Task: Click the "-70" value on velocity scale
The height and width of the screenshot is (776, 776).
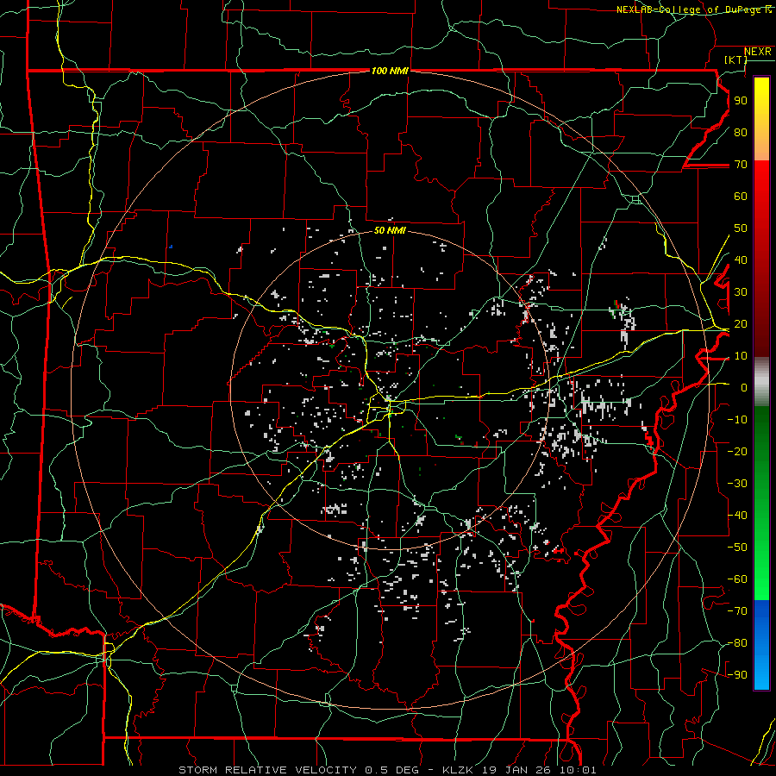Action: [x=737, y=611]
